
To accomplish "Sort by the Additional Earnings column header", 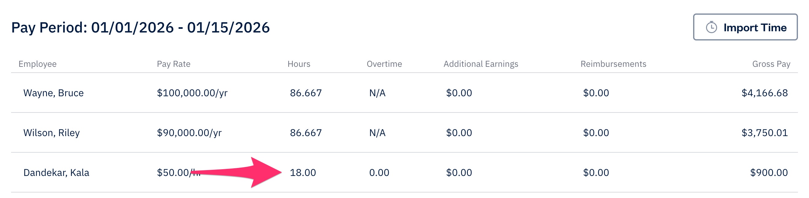I will coord(480,64).
